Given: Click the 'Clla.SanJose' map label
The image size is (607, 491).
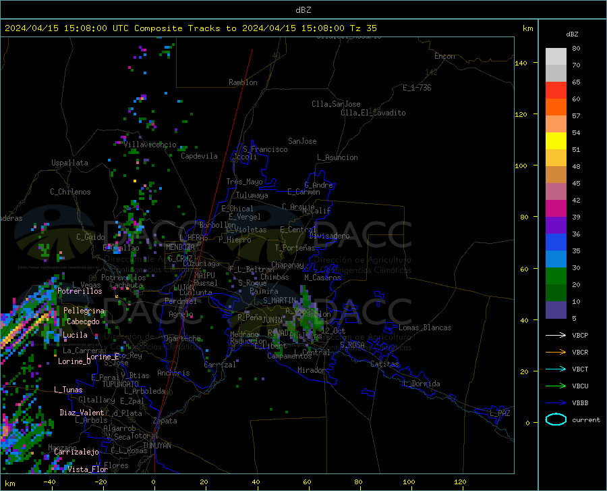Looking at the screenshot, I should click(x=336, y=104).
